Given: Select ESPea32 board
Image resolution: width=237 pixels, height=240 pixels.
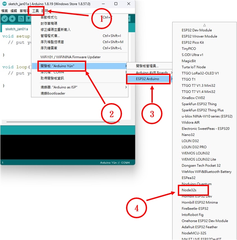Looking at the screenshot, I should [205, 178].
